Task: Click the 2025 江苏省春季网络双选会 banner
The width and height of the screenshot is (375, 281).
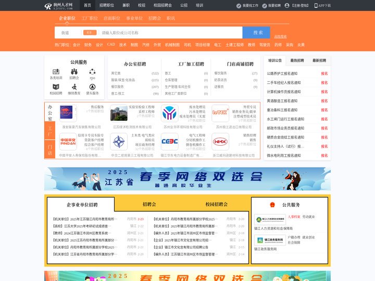Action: tap(187, 178)
